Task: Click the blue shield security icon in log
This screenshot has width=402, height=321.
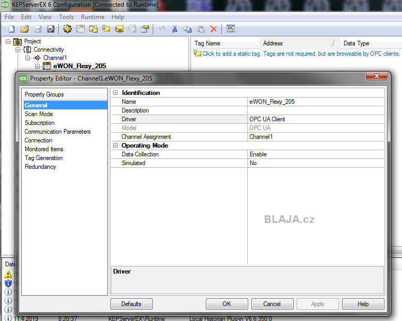Action: pyautogui.click(x=8, y=283)
